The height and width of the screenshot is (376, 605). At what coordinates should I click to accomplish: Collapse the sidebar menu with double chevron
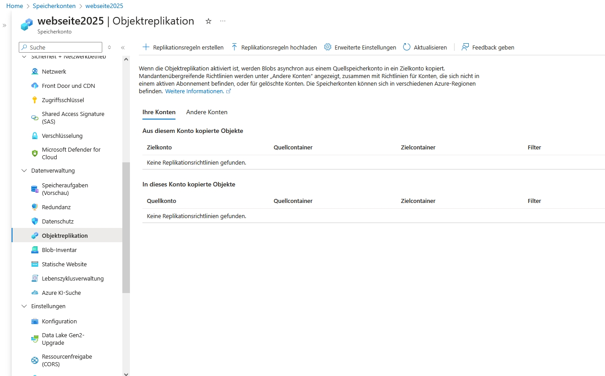(x=123, y=47)
